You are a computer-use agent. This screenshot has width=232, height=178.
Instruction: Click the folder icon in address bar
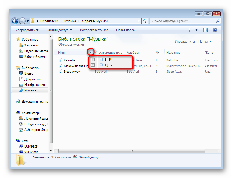click(33, 21)
